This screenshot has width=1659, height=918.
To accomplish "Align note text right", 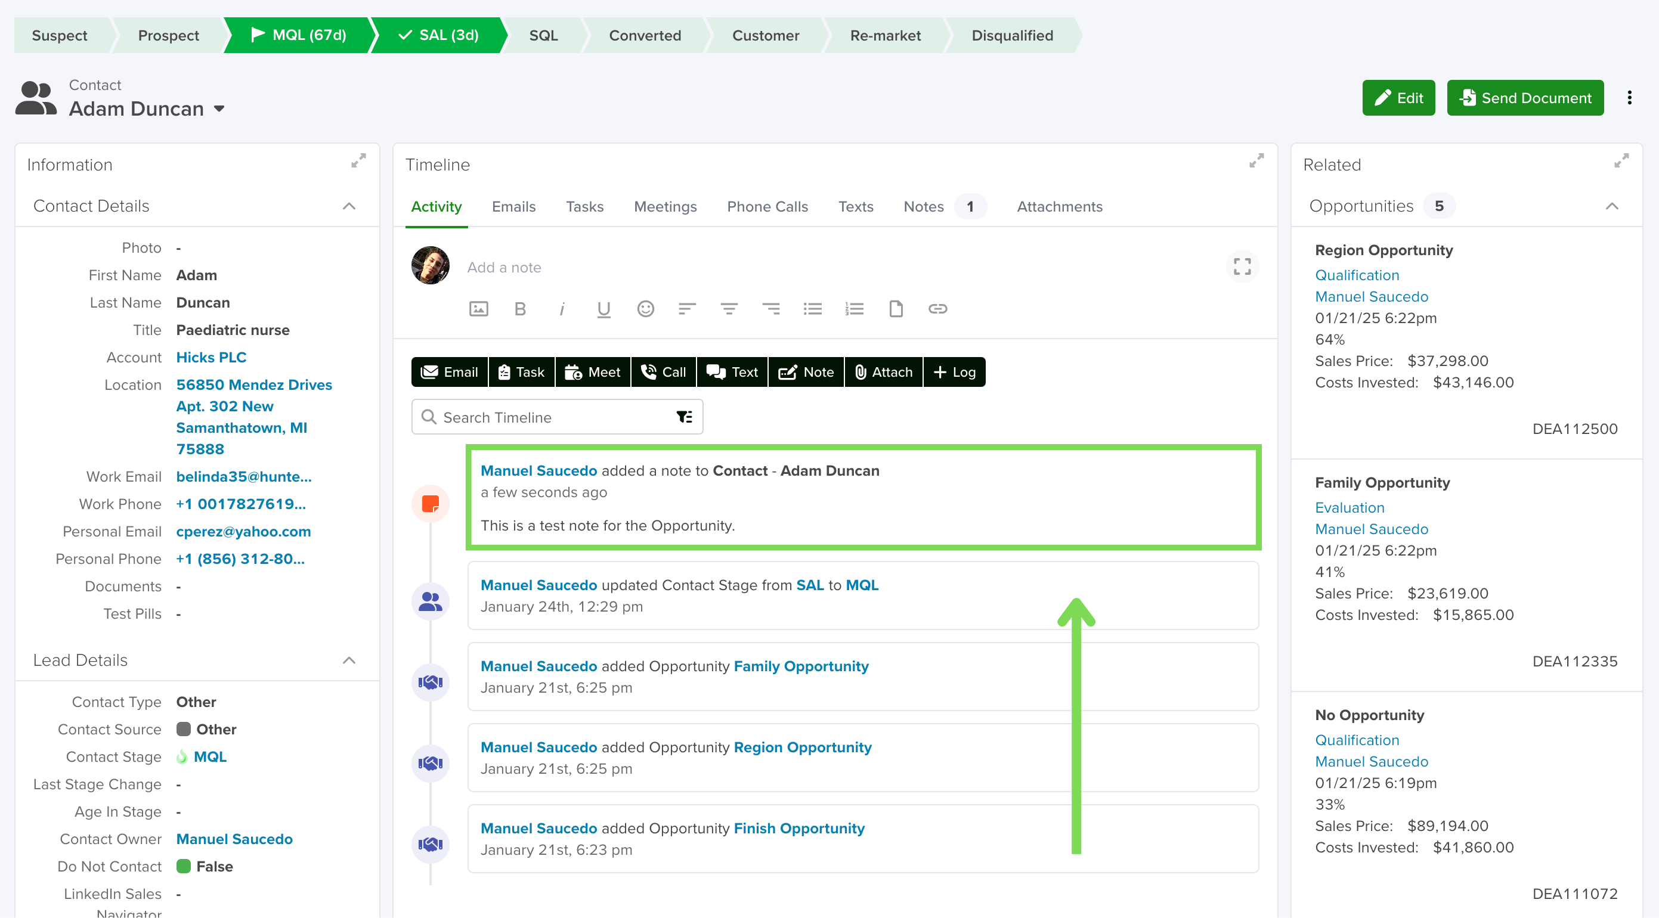I will 771,309.
